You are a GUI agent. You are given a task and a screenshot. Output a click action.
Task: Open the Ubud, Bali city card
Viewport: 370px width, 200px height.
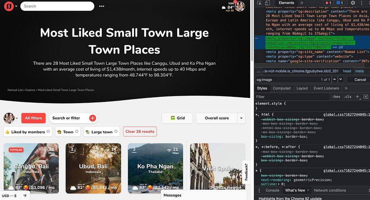pos(93,169)
